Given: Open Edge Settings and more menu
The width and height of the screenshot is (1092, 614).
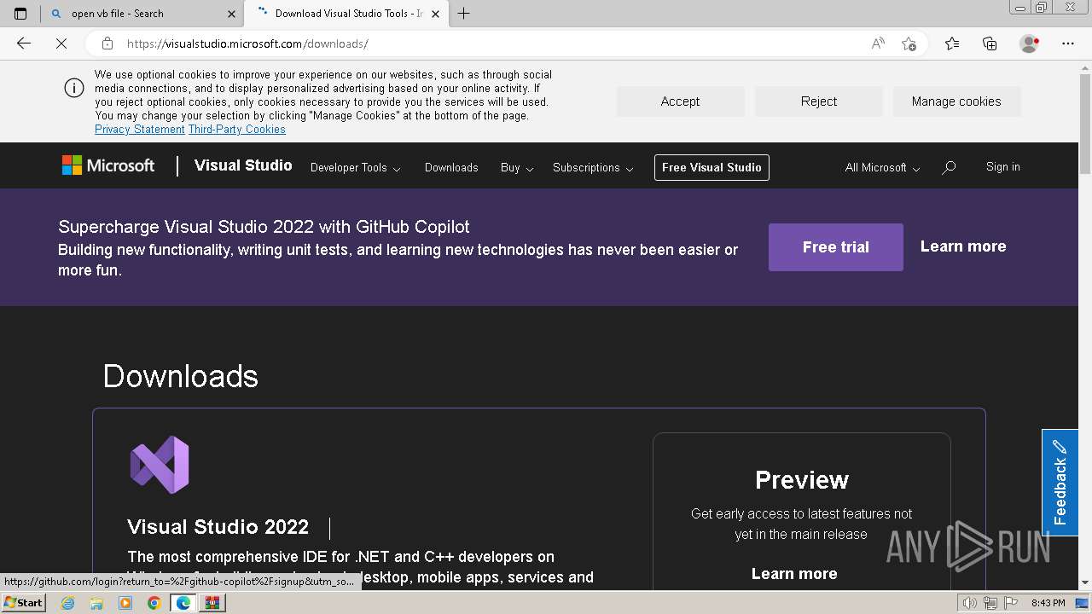Looking at the screenshot, I should click(1068, 43).
